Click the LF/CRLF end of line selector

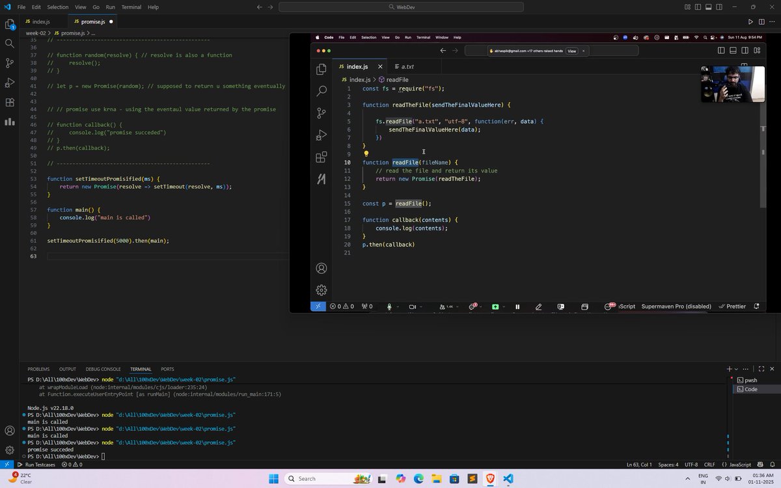tap(709, 465)
